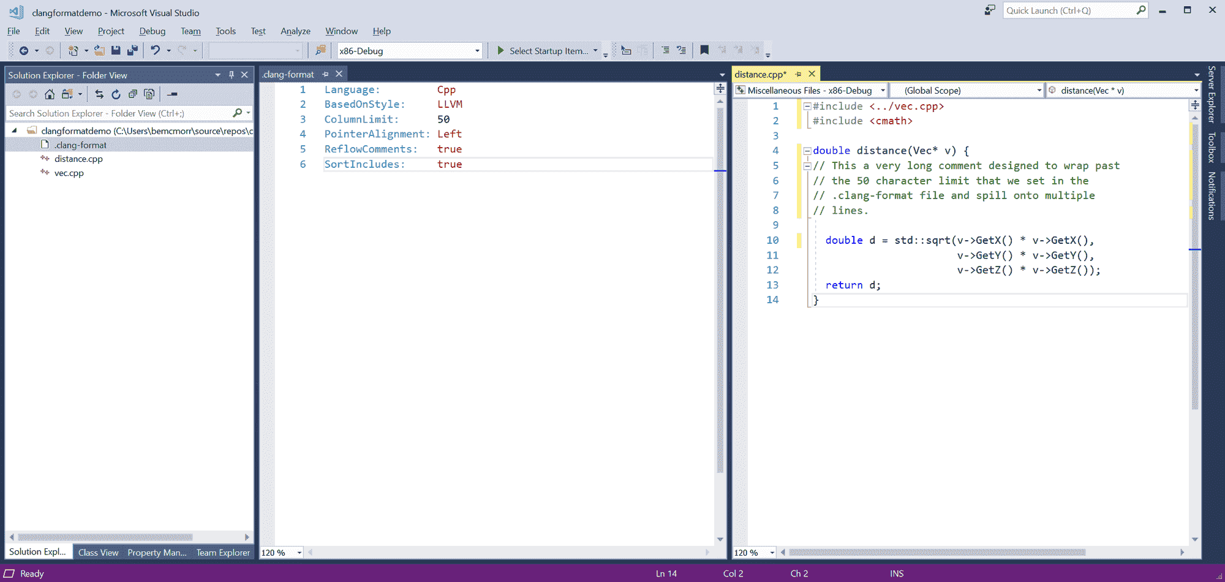This screenshot has height=582, width=1225.
Task: Open the 120 % zoom dropdown in .clang-format editor
Action: [x=299, y=553]
